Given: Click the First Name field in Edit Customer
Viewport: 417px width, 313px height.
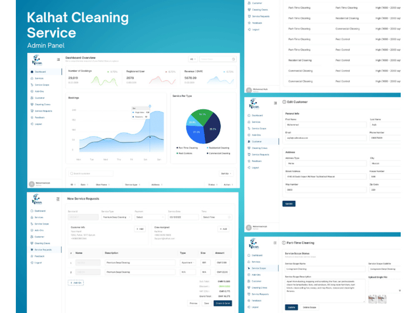Looking at the screenshot, I should 326,124.
